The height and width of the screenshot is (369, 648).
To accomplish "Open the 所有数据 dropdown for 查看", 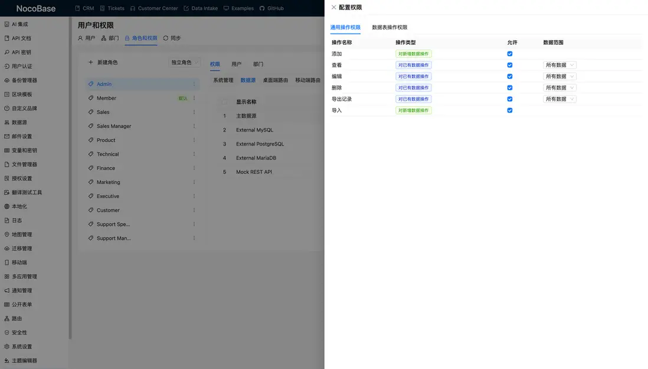I will (559, 65).
